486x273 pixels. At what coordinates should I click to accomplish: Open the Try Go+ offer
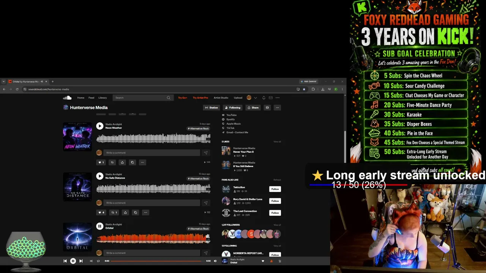(183, 98)
